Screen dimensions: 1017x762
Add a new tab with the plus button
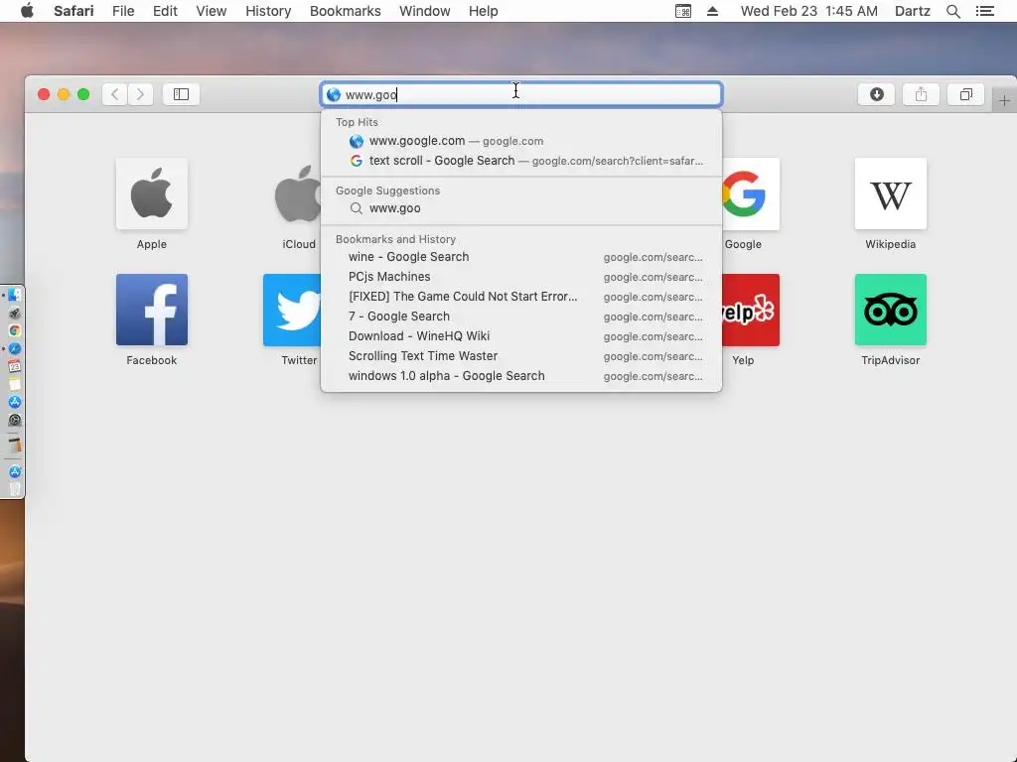click(x=1004, y=101)
